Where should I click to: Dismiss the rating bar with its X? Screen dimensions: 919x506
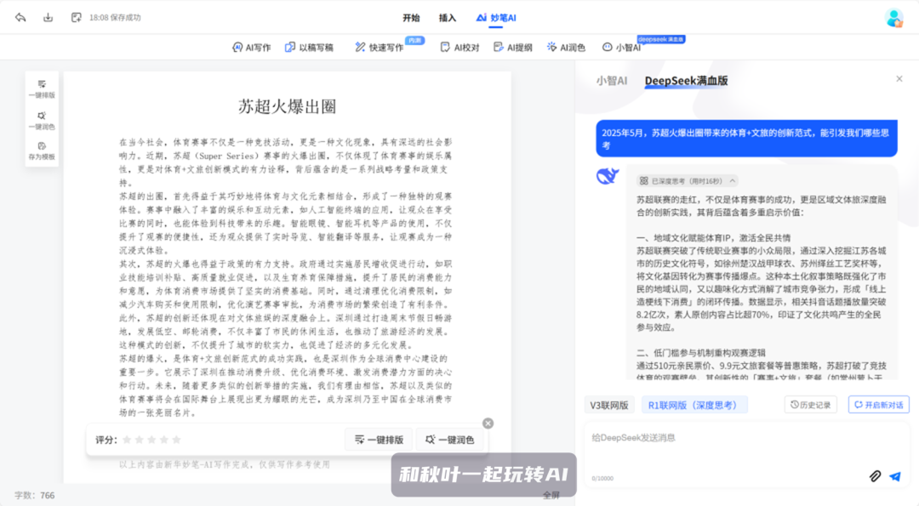coord(488,423)
